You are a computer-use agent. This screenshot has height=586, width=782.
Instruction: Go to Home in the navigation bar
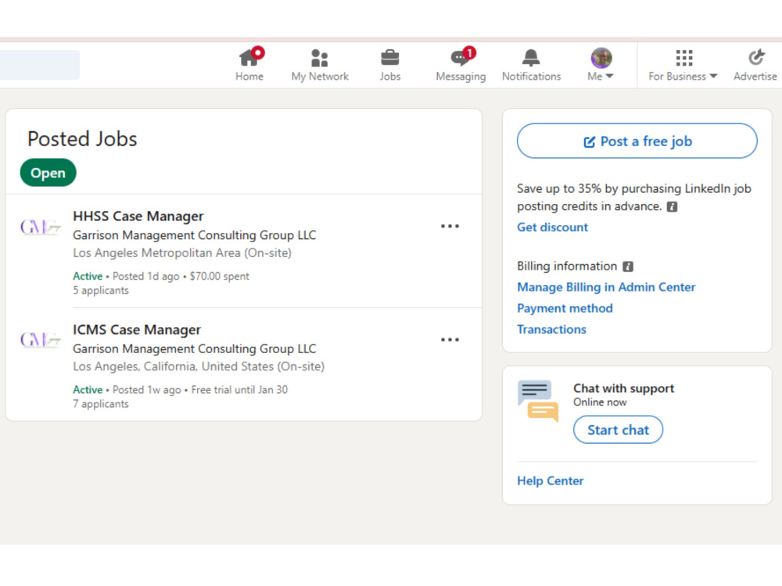[x=249, y=65]
